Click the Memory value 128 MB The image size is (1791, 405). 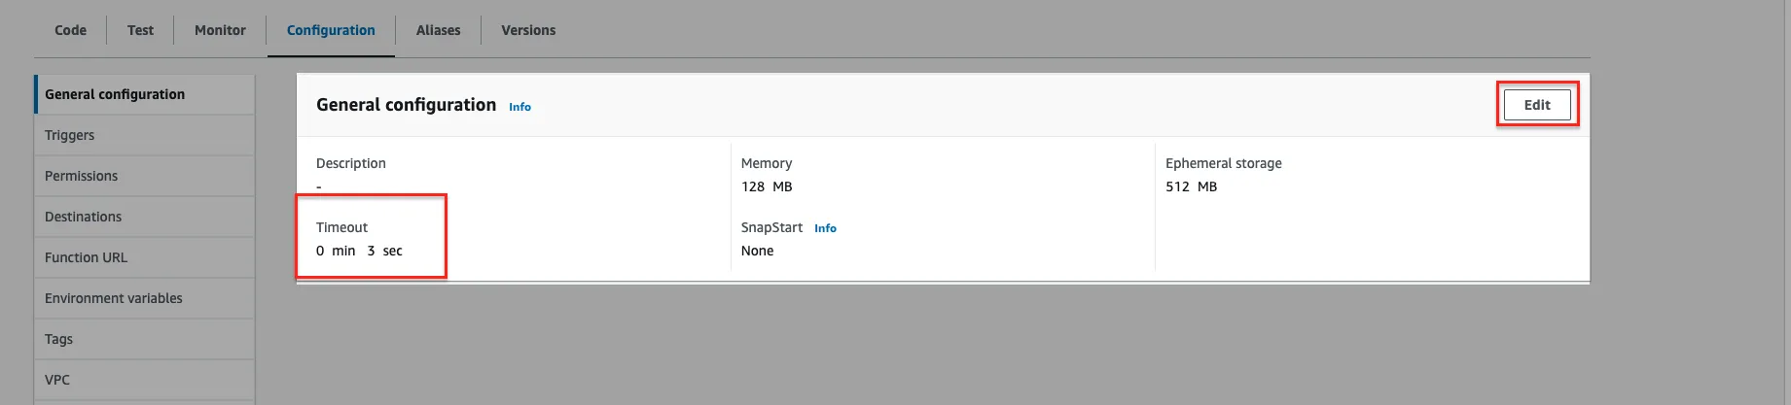pyautogui.click(x=767, y=186)
